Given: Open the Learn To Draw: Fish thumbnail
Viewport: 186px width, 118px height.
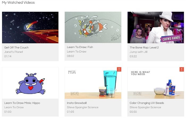Looking at the screenshot, I should tap(93, 27).
